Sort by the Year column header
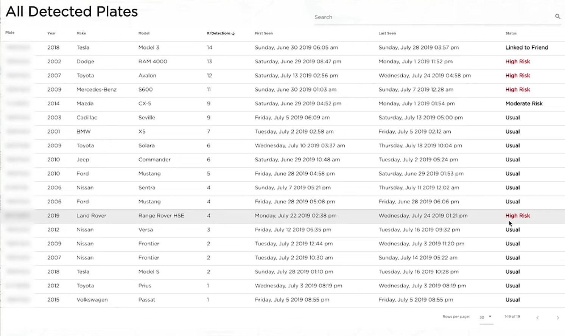This screenshot has height=336, width=565. click(x=51, y=33)
